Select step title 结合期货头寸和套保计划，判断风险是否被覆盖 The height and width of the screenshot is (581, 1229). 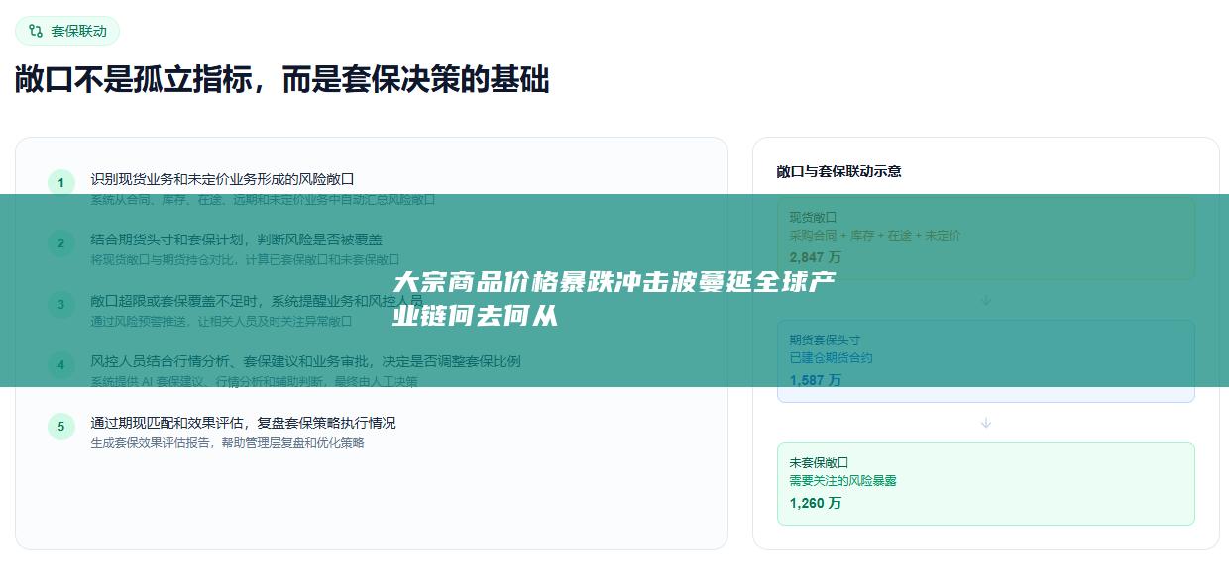pos(237,240)
